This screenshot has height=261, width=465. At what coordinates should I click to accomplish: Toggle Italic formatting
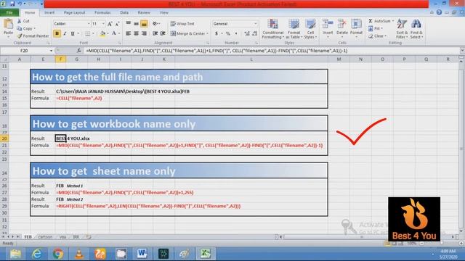(x=65, y=33)
